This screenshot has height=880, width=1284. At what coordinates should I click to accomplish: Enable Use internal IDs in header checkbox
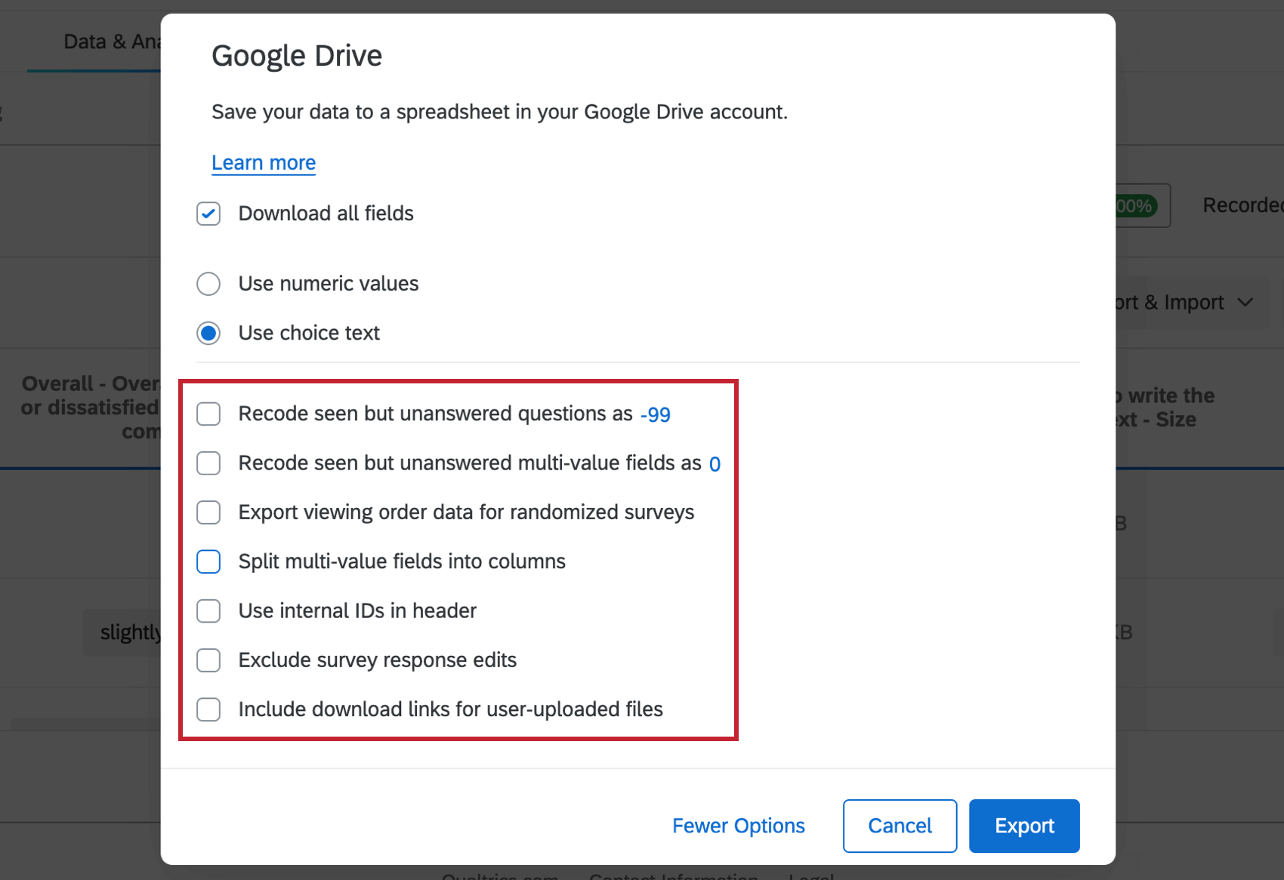point(208,611)
